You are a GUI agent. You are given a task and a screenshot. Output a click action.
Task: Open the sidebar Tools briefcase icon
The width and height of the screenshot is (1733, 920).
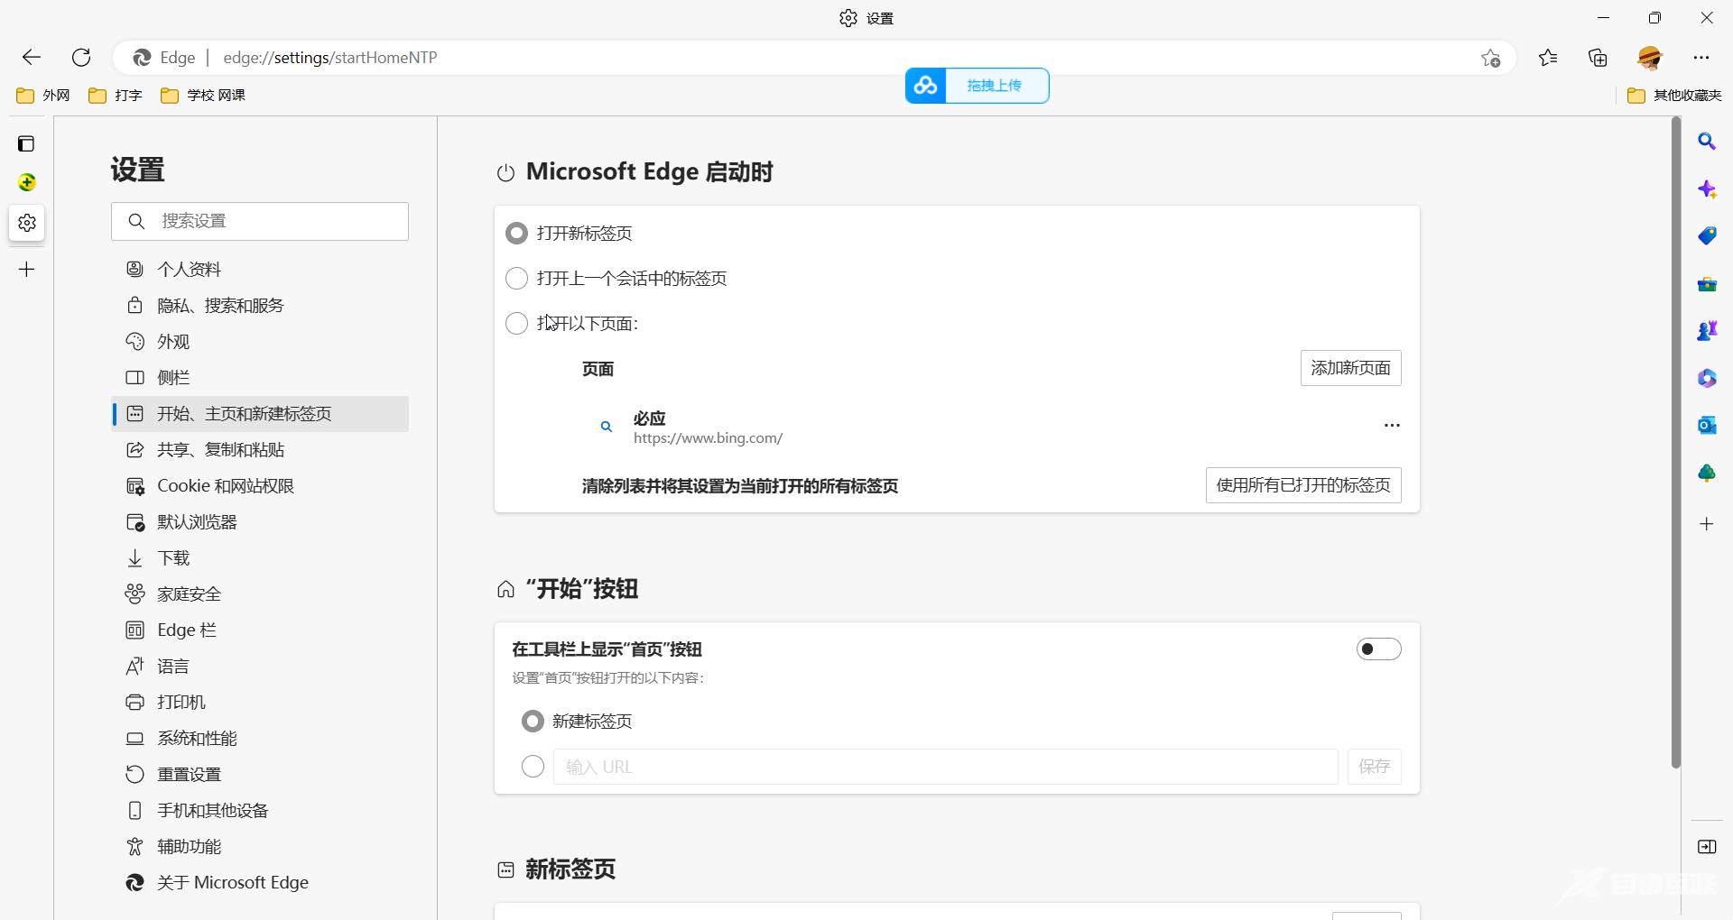1707,284
